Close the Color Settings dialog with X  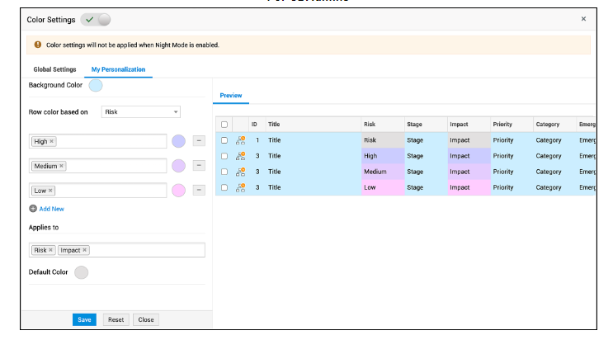pyautogui.click(x=583, y=18)
